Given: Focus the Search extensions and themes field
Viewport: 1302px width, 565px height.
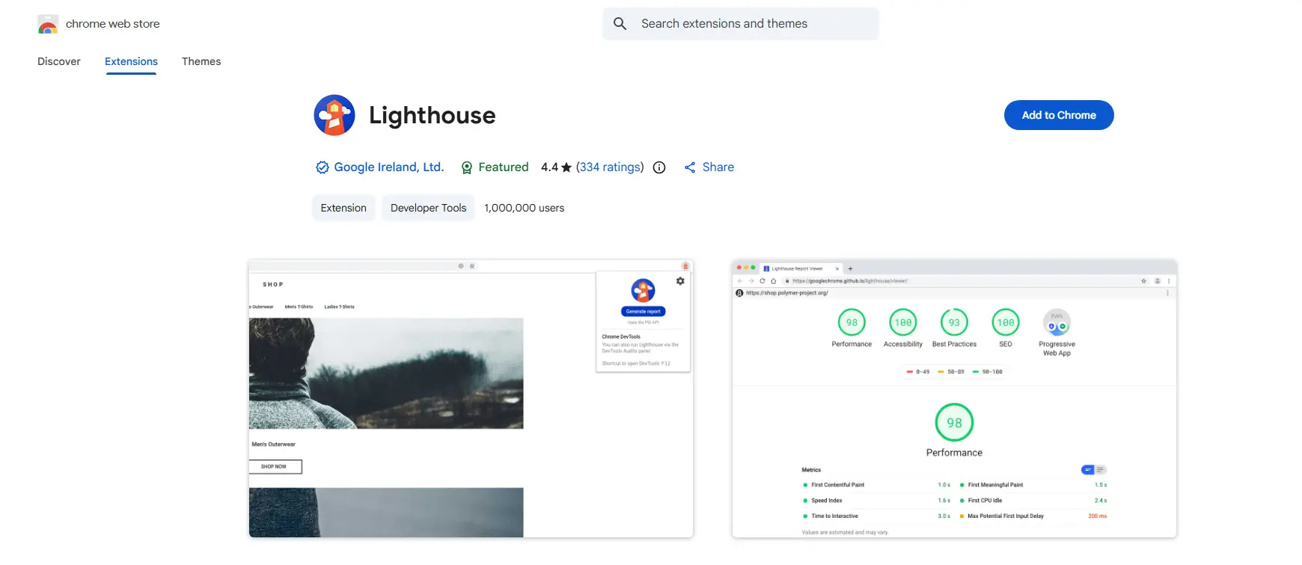Looking at the screenshot, I should point(741,24).
